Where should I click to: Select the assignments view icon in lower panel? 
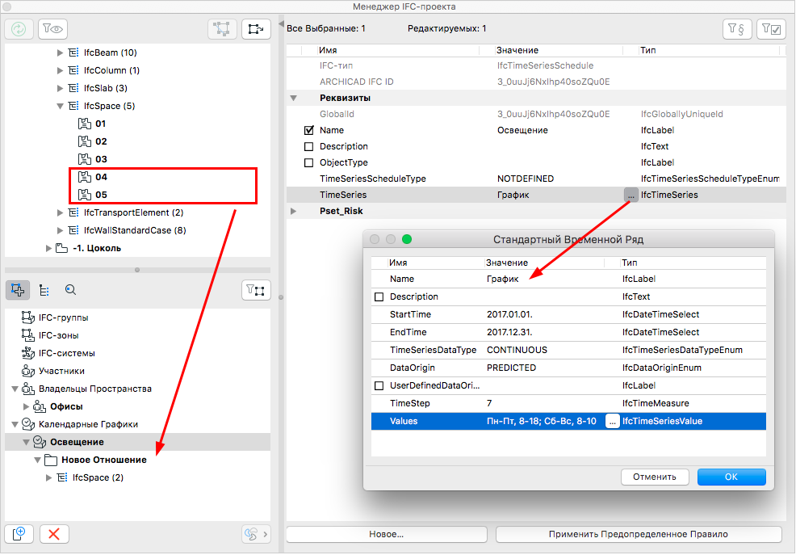[18, 290]
